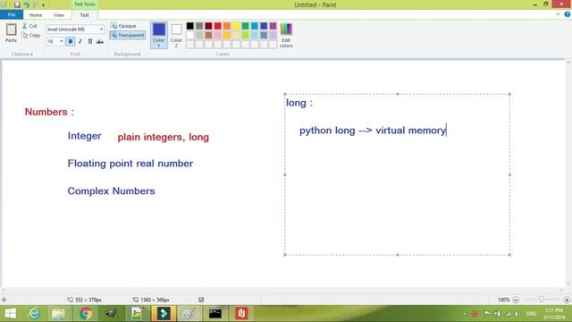Screen dimensions: 572x322
Task: Open the Filmora taskbar icon
Action: click(164, 314)
